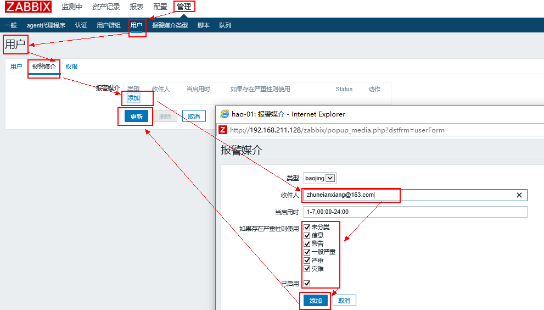Toggle the 严重 severity checkbox
Image resolution: width=544 pixels, height=310 pixels.
(307, 261)
